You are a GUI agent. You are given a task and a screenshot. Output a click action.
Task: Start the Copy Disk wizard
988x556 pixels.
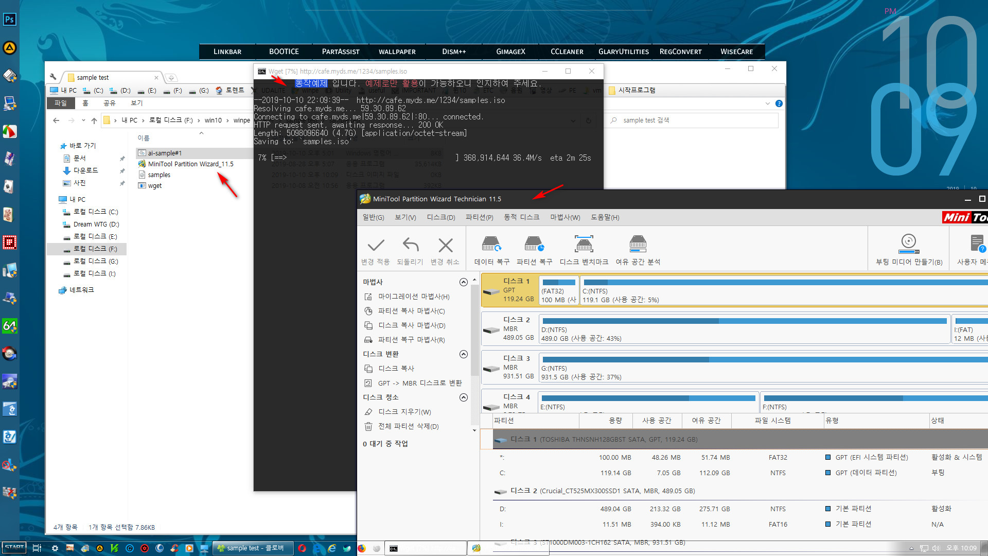click(x=411, y=325)
